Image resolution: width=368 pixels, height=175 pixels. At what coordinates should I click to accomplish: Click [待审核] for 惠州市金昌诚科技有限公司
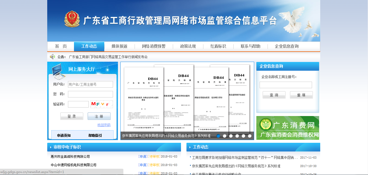tap(155, 156)
